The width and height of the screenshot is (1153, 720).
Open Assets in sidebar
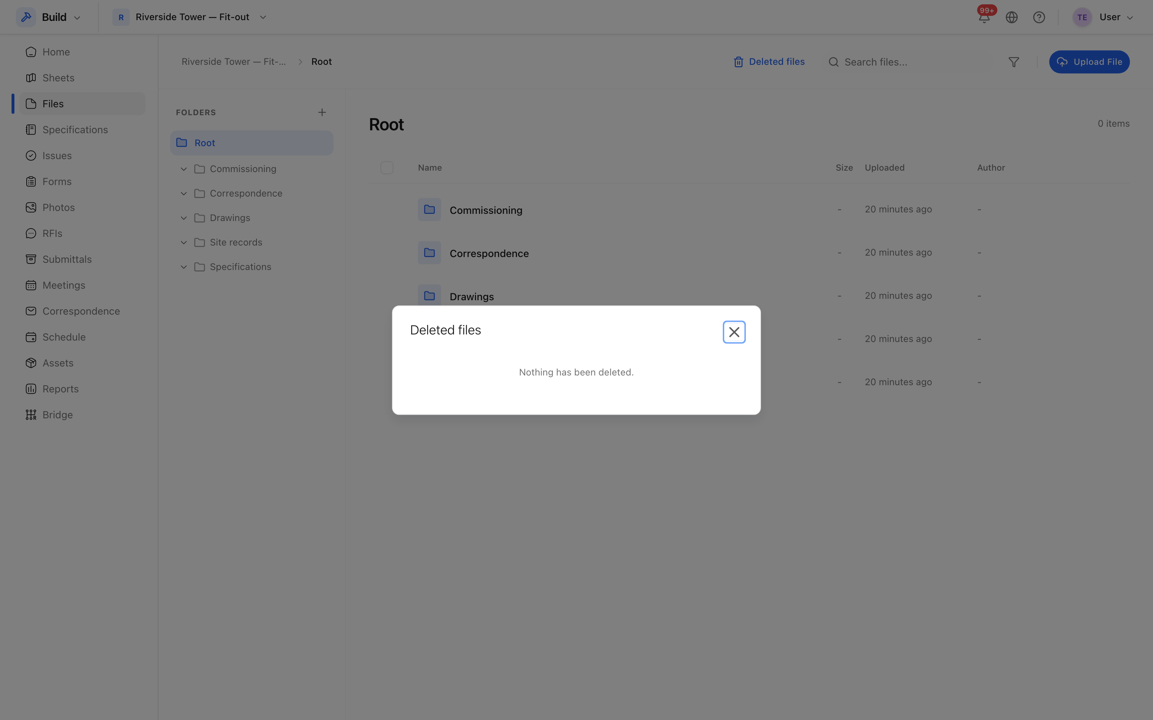[82, 363]
